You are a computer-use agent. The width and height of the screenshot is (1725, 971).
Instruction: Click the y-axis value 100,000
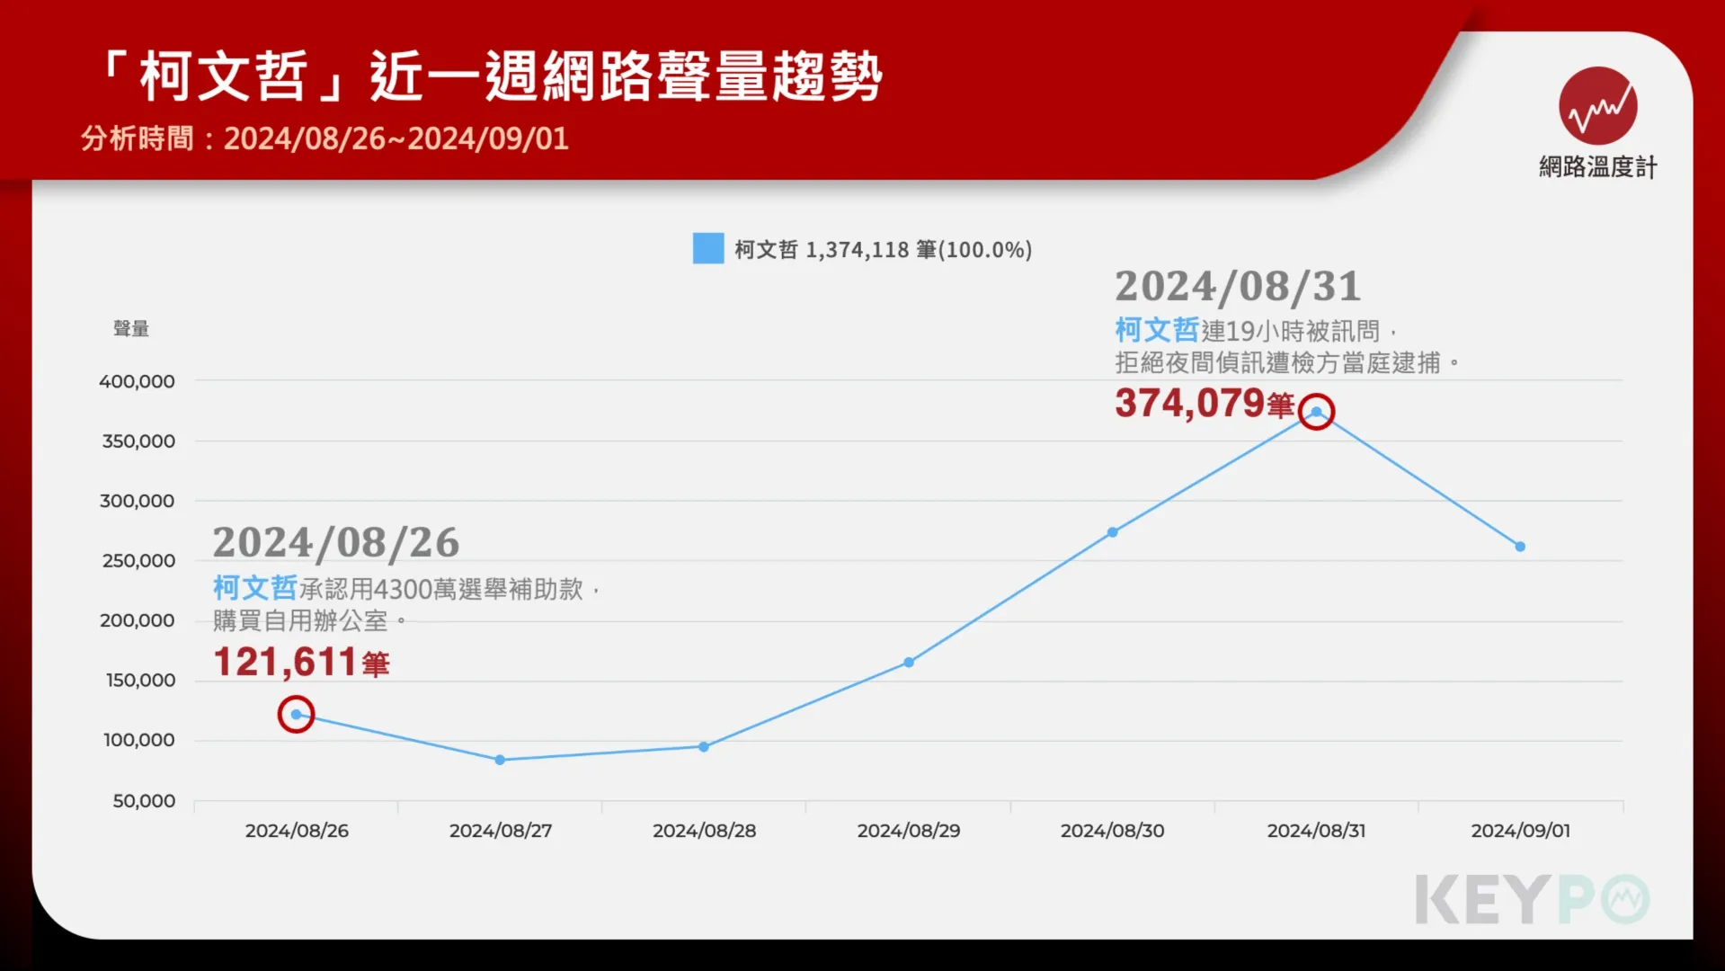(139, 740)
